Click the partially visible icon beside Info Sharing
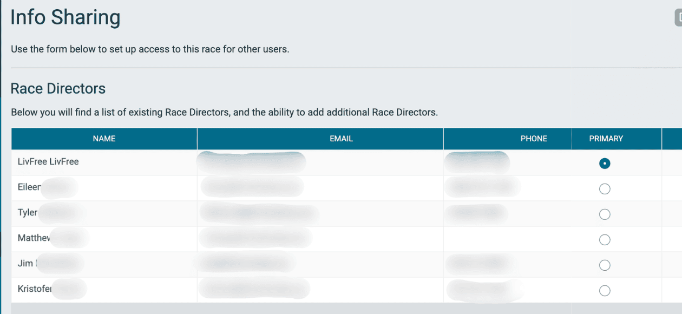Viewport: 682px width, 314px height. click(x=678, y=18)
